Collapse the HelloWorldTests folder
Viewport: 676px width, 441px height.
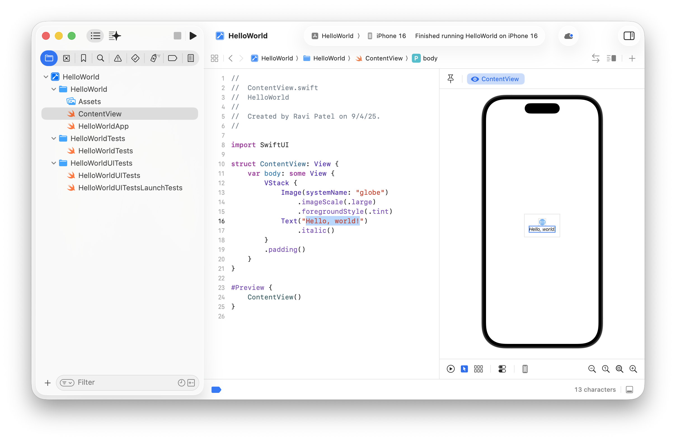point(54,138)
